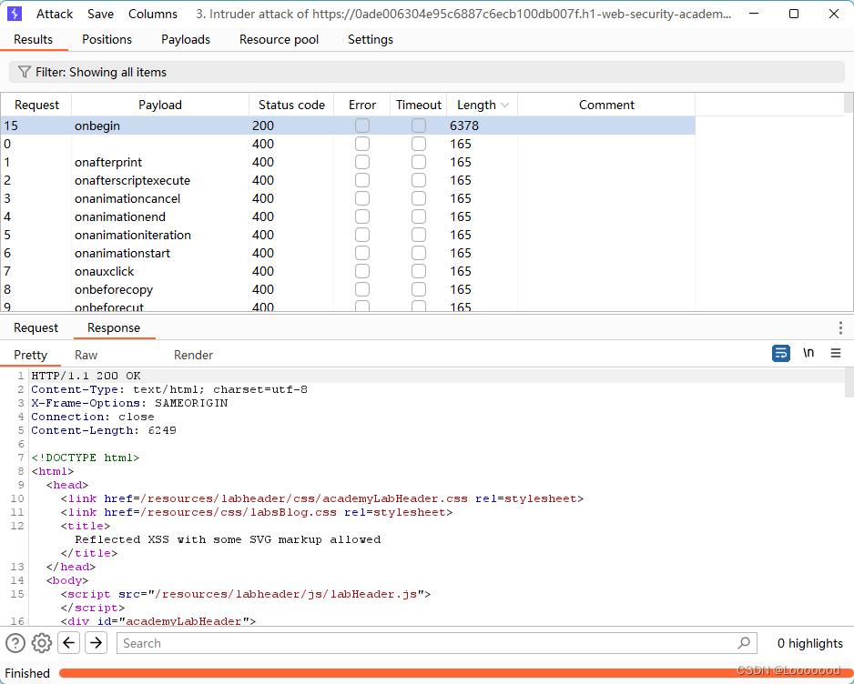Select the Render view tab

click(x=193, y=355)
